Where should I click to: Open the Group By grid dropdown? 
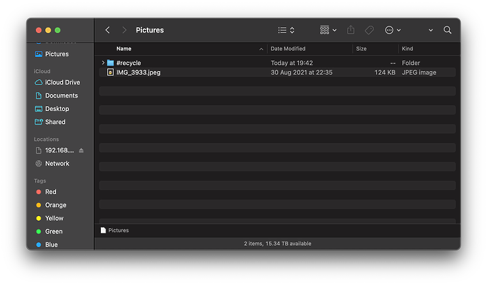point(328,30)
